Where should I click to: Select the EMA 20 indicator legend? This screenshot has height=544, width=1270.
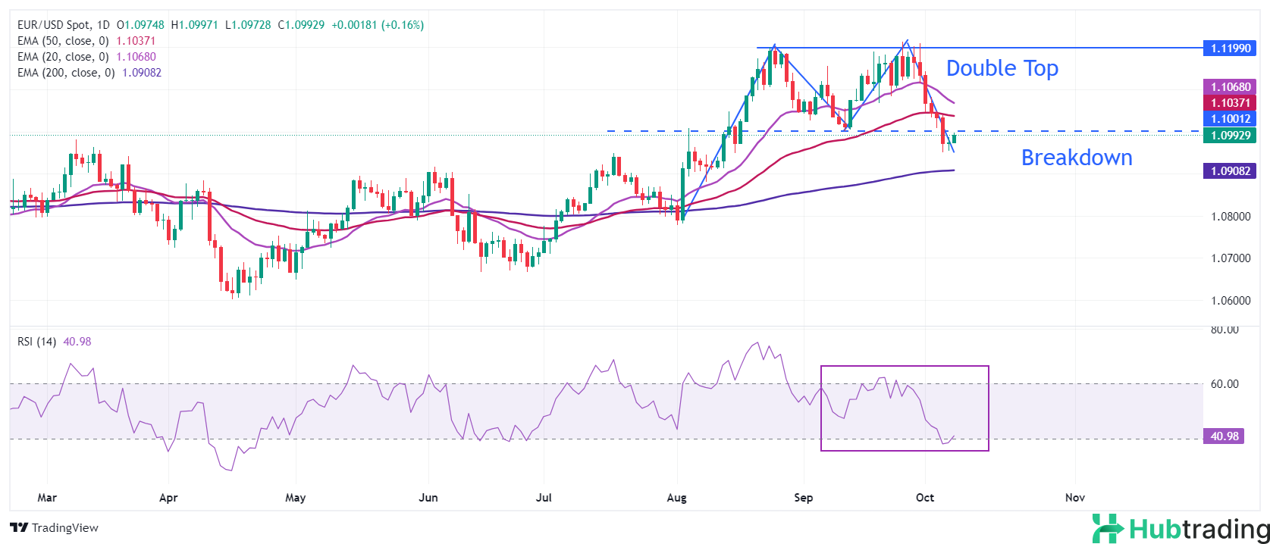click(x=63, y=57)
